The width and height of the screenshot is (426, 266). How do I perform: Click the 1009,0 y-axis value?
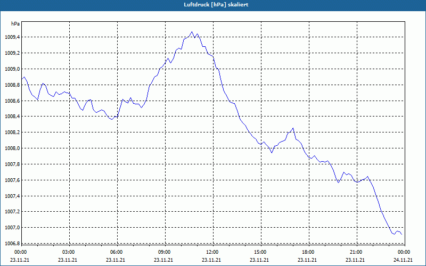[12, 69]
